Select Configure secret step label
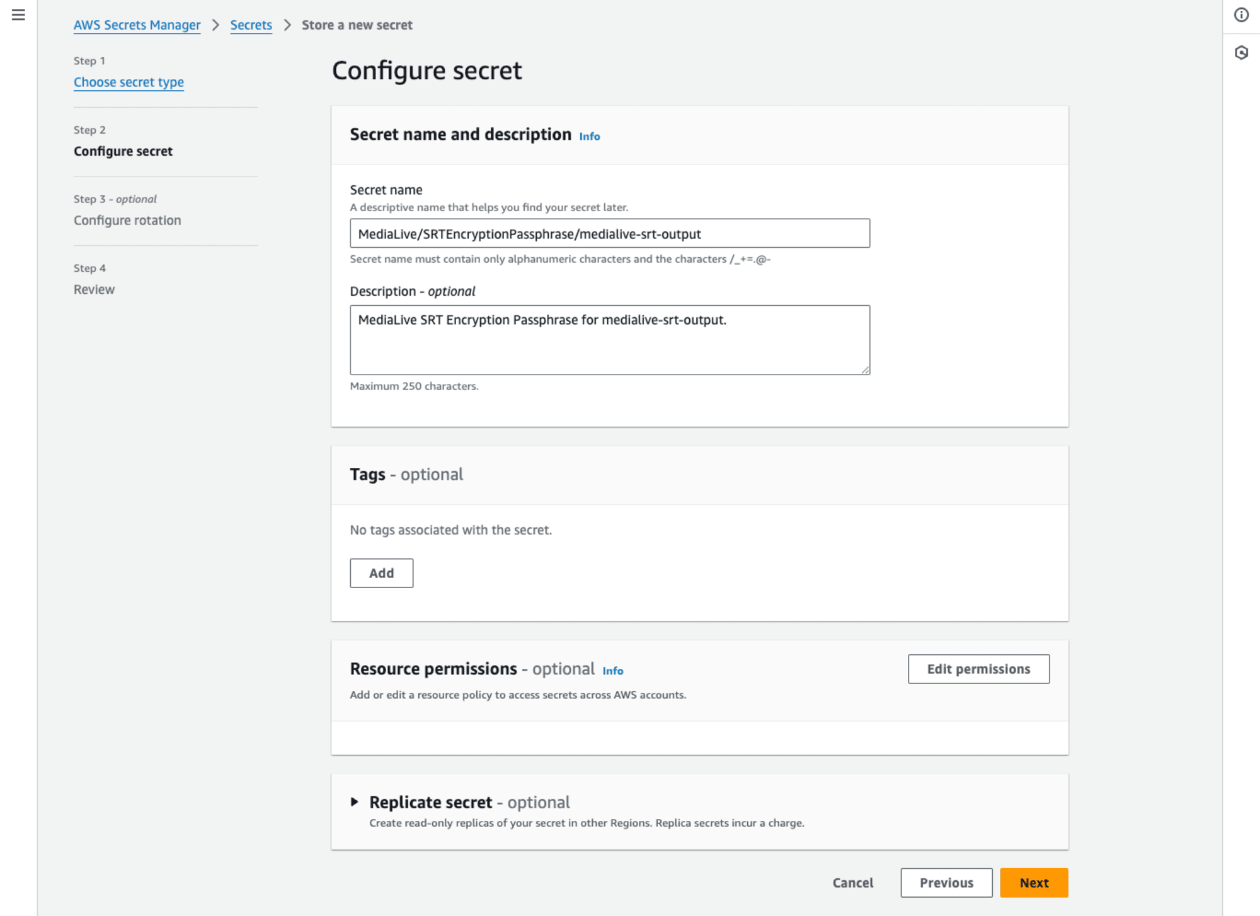Screen dimensions: 1260x916 (123, 151)
